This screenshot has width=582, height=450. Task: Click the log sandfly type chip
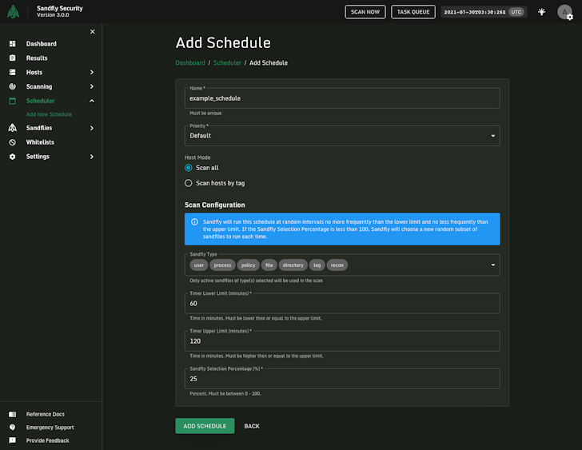coord(317,265)
